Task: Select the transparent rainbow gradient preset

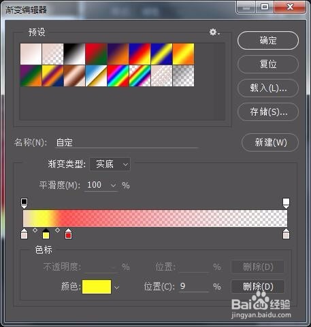Action: coord(140,75)
